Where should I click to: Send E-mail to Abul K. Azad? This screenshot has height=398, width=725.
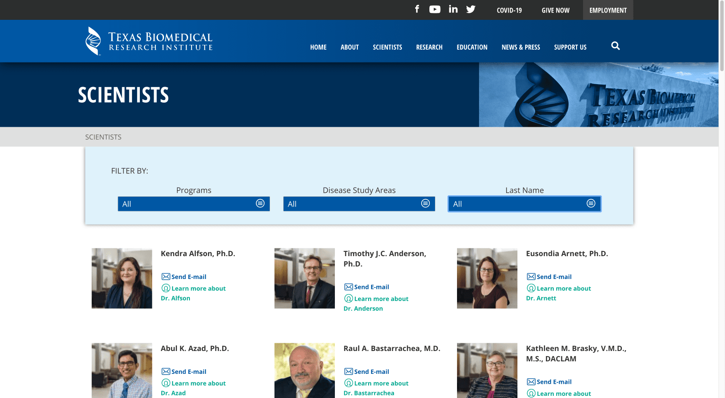(189, 372)
